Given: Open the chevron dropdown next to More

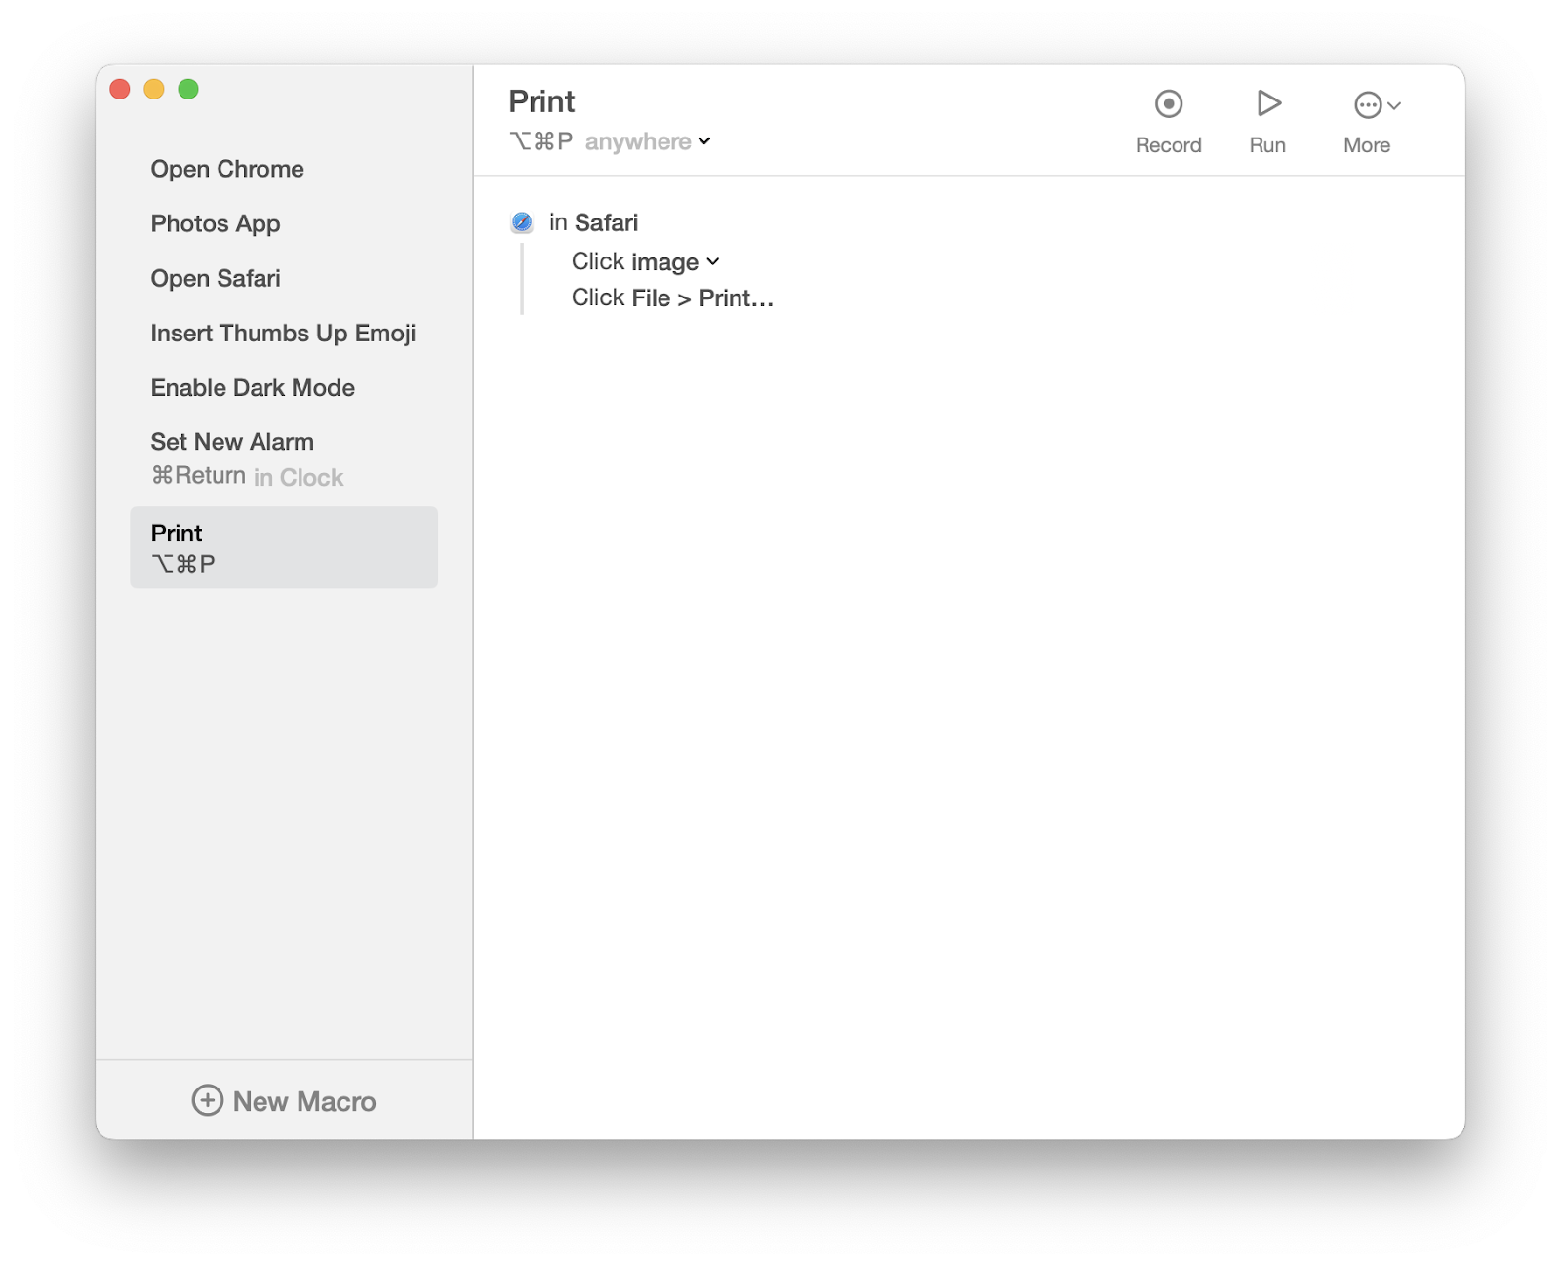Looking at the screenshot, I should tap(1393, 105).
